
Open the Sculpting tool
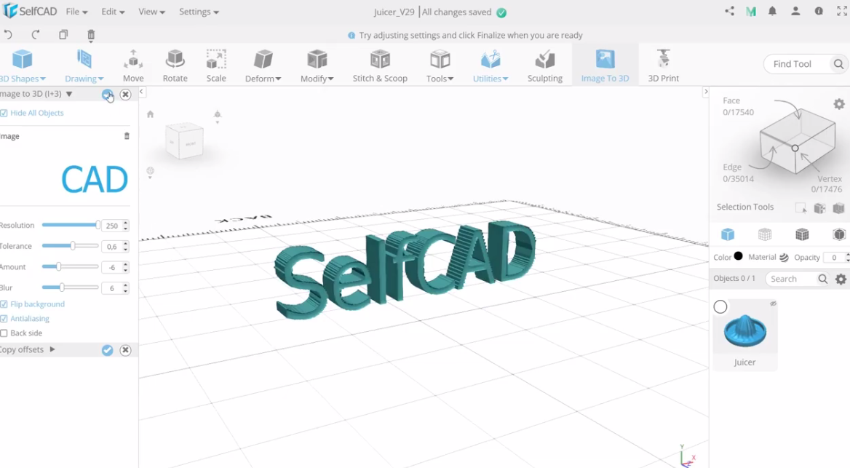click(545, 65)
